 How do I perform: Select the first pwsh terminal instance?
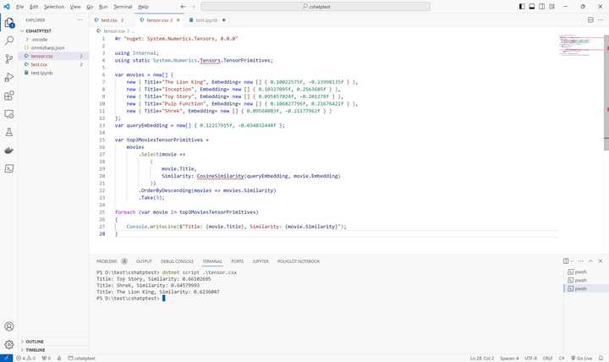click(x=586, y=271)
